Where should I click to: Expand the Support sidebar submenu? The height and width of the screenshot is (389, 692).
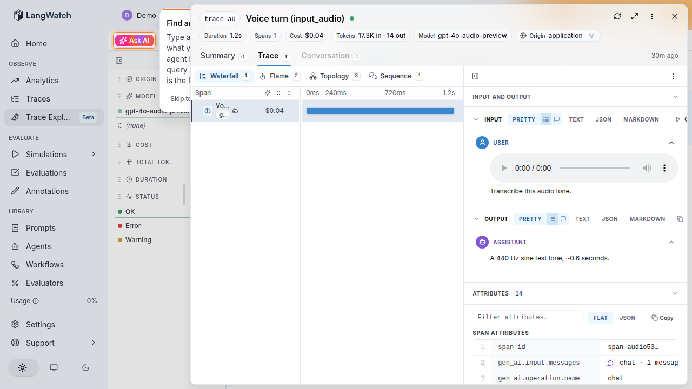[x=94, y=343]
